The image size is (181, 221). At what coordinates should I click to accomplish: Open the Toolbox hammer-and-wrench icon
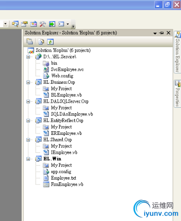(x=43, y=24)
